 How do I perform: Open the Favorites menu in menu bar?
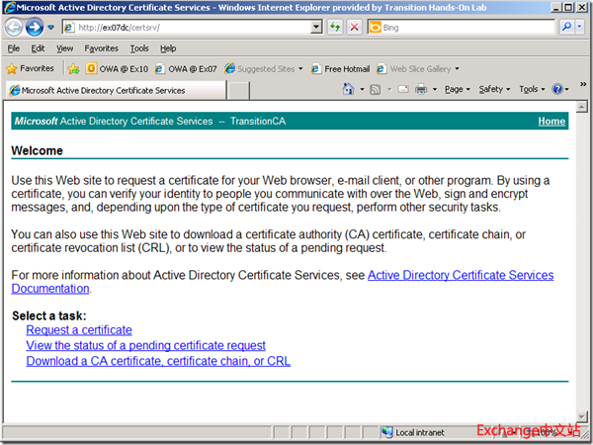pos(101,47)
